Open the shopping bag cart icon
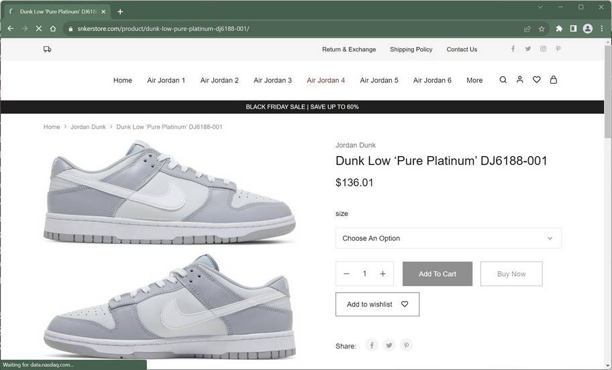612x370 pixels. (554, 80)
